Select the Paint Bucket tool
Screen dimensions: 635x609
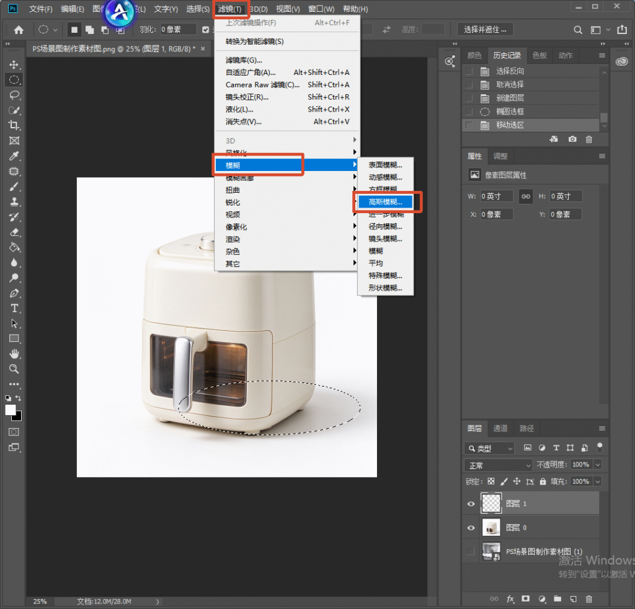14,247
